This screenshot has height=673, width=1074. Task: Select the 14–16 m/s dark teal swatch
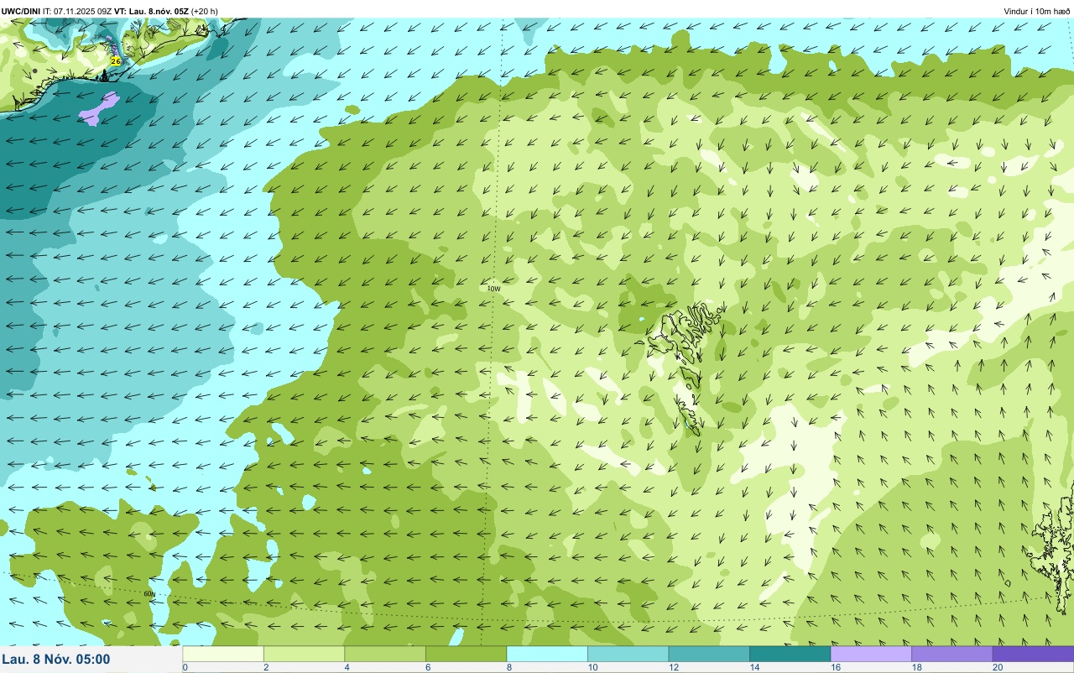point(790,654)
